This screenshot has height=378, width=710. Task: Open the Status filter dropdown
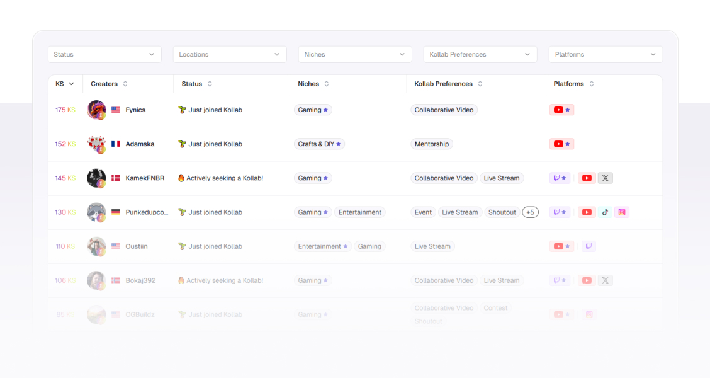(104, 55)
